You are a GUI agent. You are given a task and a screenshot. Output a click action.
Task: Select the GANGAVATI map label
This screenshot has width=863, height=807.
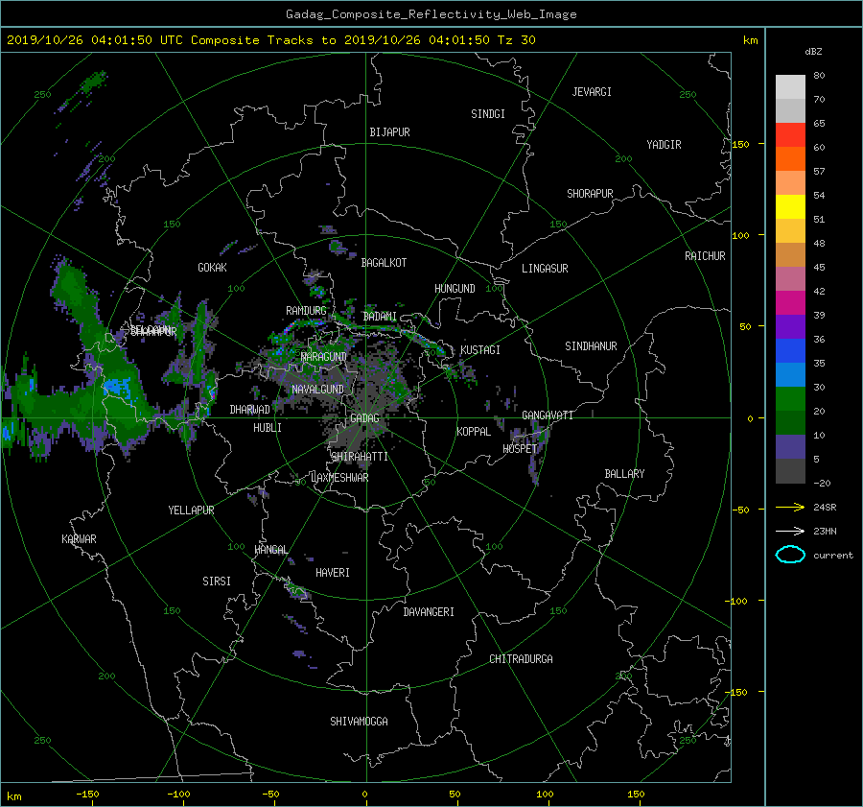pos(548,415)
